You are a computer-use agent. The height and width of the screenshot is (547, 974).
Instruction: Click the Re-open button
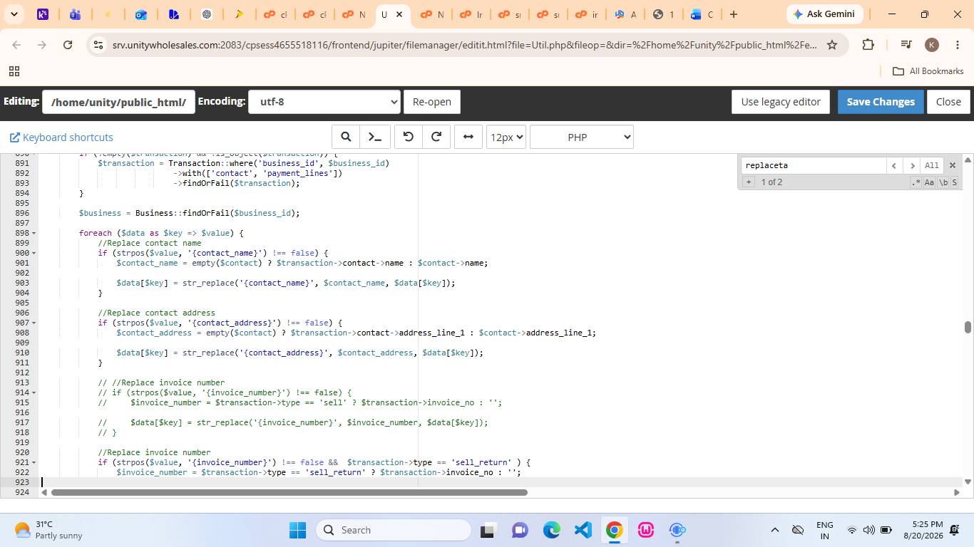pyautogui.click(x=432, y=102)
